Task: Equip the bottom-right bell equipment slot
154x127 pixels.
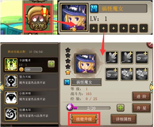Action: pyautogui.click(x=141, y=74)
